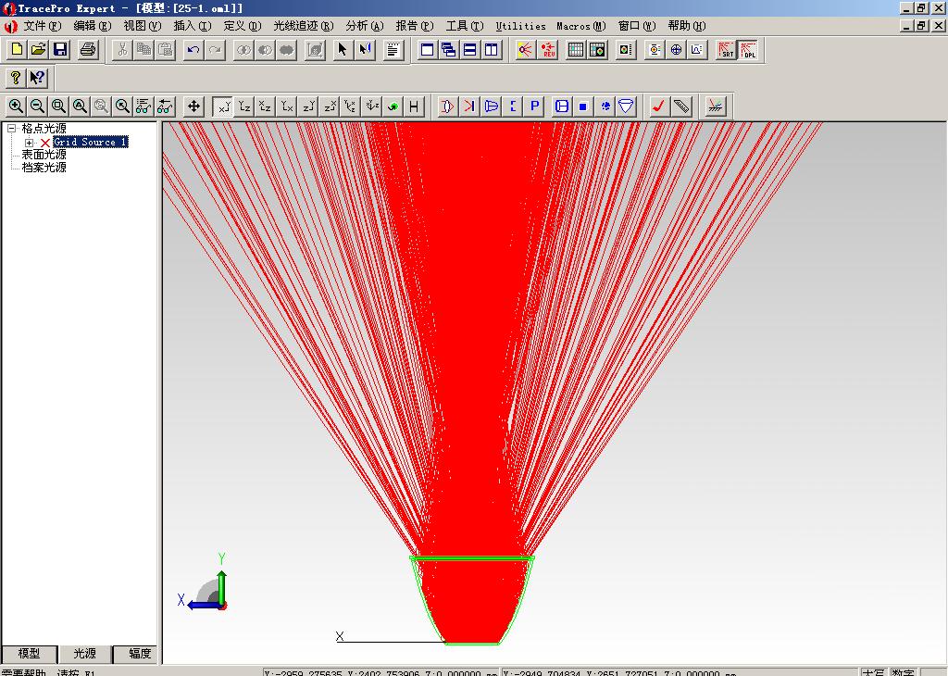Image resolution: width=948 pixels, height=676 pixels.
Task: Click the Print icon in toolbar
Action: click(x=88, y=50)
